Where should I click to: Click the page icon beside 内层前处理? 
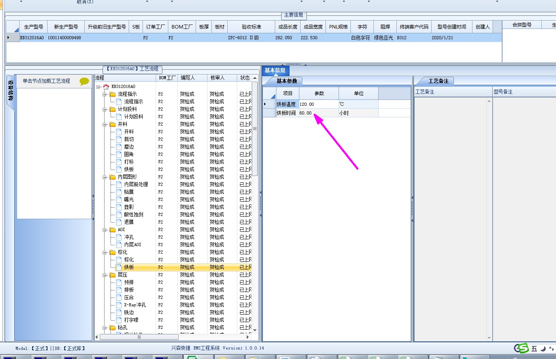click(x=119, y=184)
